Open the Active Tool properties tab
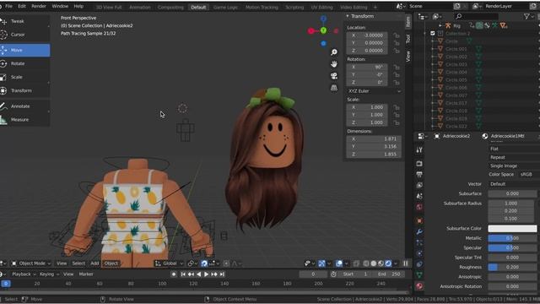The image size is (540, 304). click(419, 150)
